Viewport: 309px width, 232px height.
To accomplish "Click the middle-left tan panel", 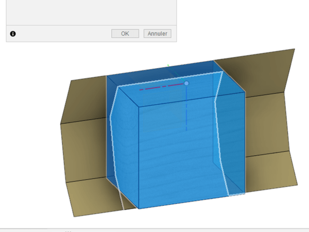I will click(x=82, y=150).
